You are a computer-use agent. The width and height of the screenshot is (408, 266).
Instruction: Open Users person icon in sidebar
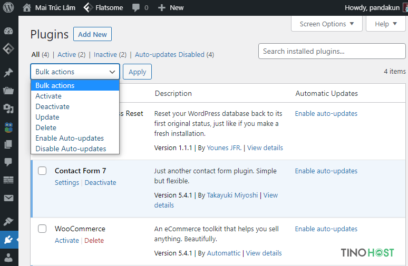click(x=8, y=258)
